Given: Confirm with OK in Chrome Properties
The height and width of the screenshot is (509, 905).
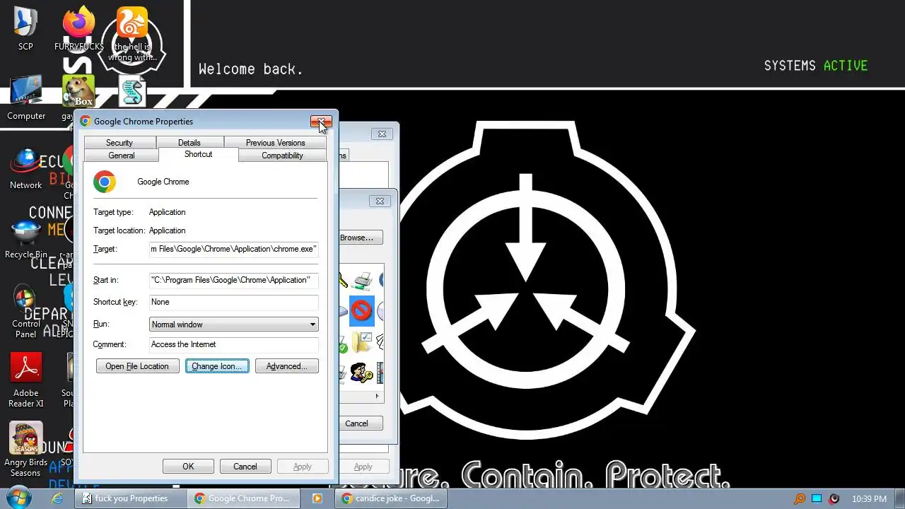Looking at the screenshot, I should [x=188, y=467].
